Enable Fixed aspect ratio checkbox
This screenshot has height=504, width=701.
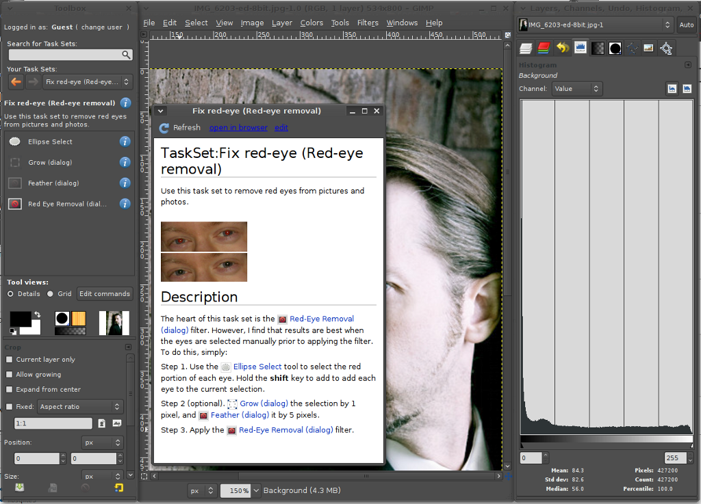click(10, 407)
